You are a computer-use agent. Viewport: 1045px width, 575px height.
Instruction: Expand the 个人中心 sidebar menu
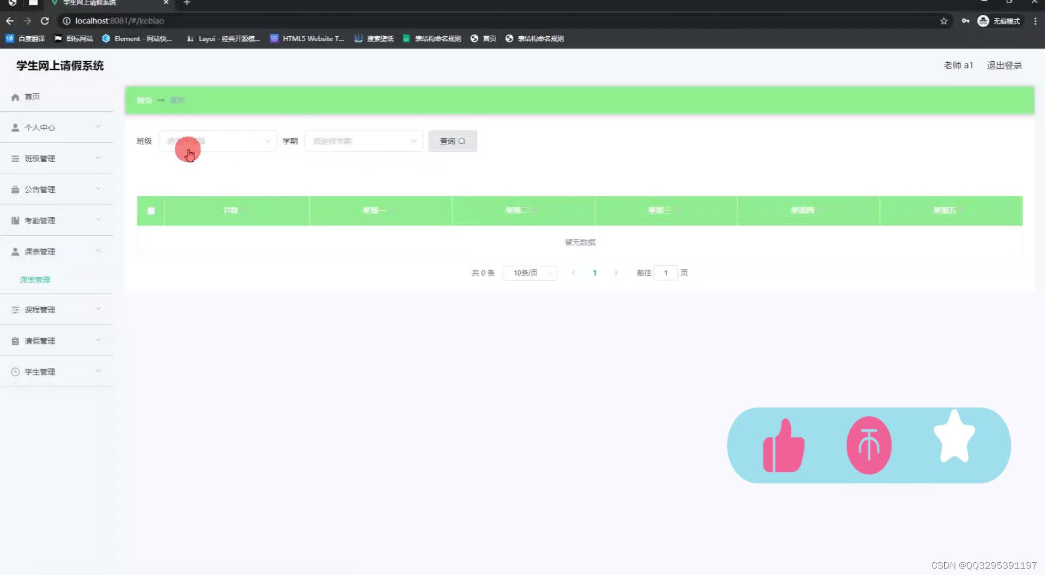pos(57,128)
